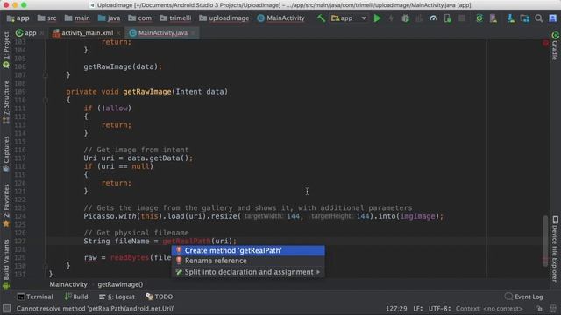Click the main breadcrumb folder
Screen dimensions: 561x315
coord(77,17)
